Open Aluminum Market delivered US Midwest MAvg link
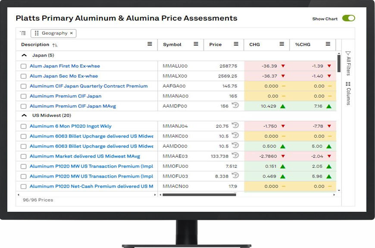 (85, 156)
